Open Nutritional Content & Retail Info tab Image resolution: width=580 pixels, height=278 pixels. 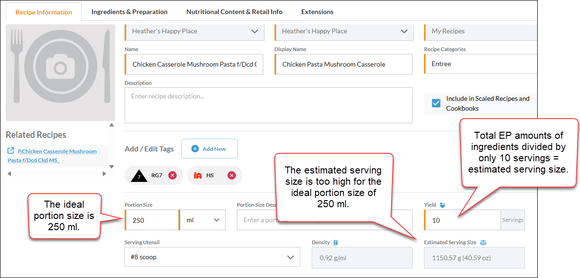234,12
